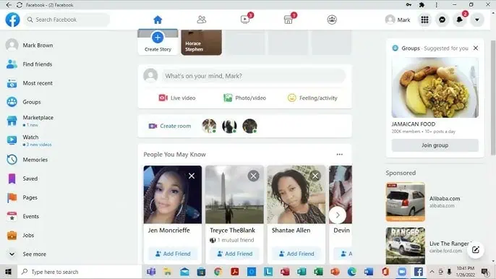Dismiss Jen Moncrieffe suggestion
The width and height of the screenshot is (496, 279).
[x=192, y=176]
